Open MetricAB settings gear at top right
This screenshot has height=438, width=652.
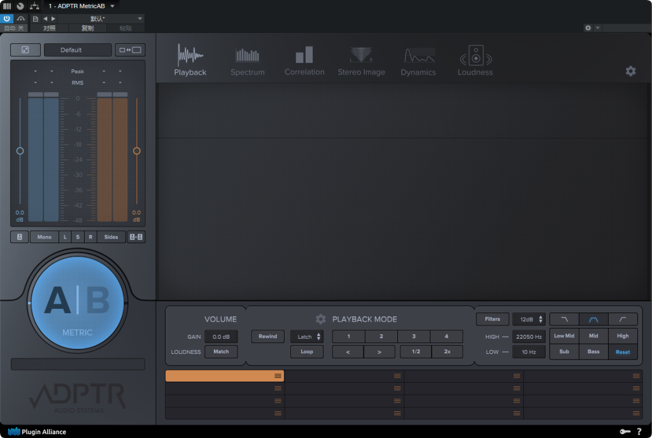[631, 71]
